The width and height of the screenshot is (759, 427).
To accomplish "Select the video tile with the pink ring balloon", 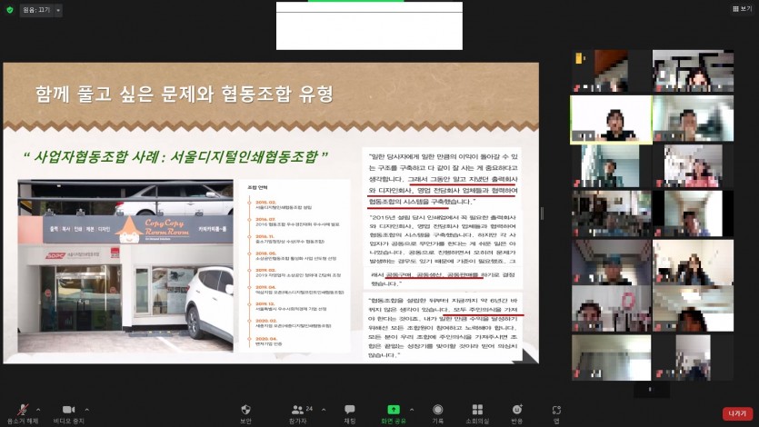I will point(612,309).
